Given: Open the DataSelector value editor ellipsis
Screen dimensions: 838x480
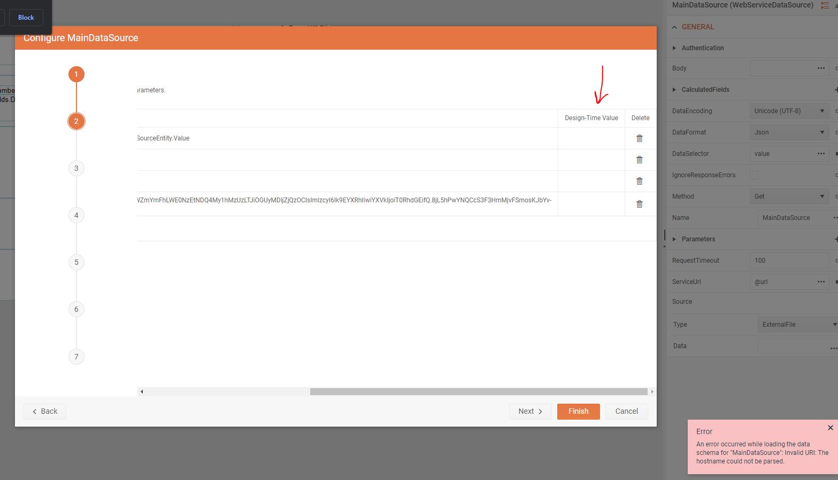Looking at the screenshot, I should [x=821, y=153].
